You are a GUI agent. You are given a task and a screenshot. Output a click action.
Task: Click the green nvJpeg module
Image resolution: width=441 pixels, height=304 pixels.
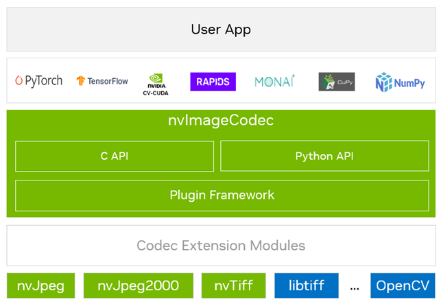(40, 285)
